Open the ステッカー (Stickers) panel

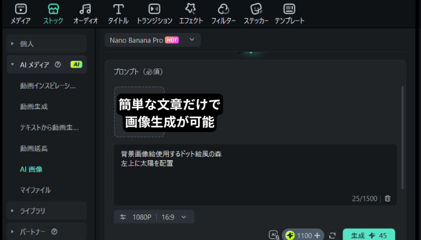click(x=256, y=13)
